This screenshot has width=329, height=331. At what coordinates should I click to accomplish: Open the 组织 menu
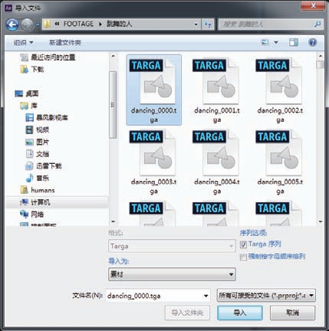tap(23, 42)
